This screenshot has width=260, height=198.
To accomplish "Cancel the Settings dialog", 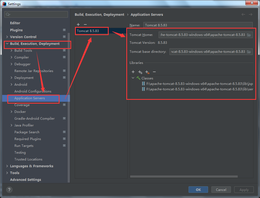I will 221,190.
